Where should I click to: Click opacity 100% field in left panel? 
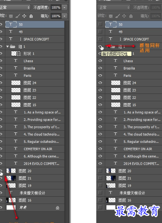pyautogui.click(x=56, y=7)
